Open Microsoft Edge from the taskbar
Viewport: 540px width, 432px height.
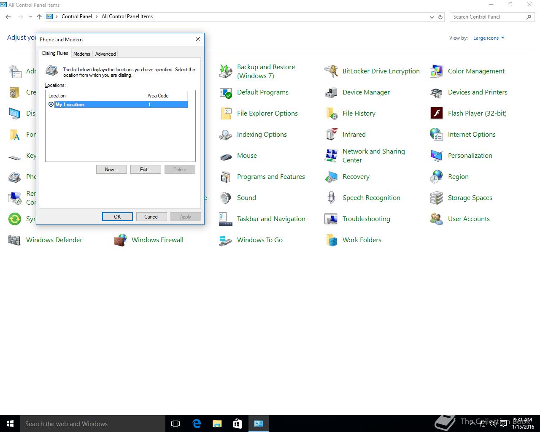pyautogui.click(x=196, y=424)
